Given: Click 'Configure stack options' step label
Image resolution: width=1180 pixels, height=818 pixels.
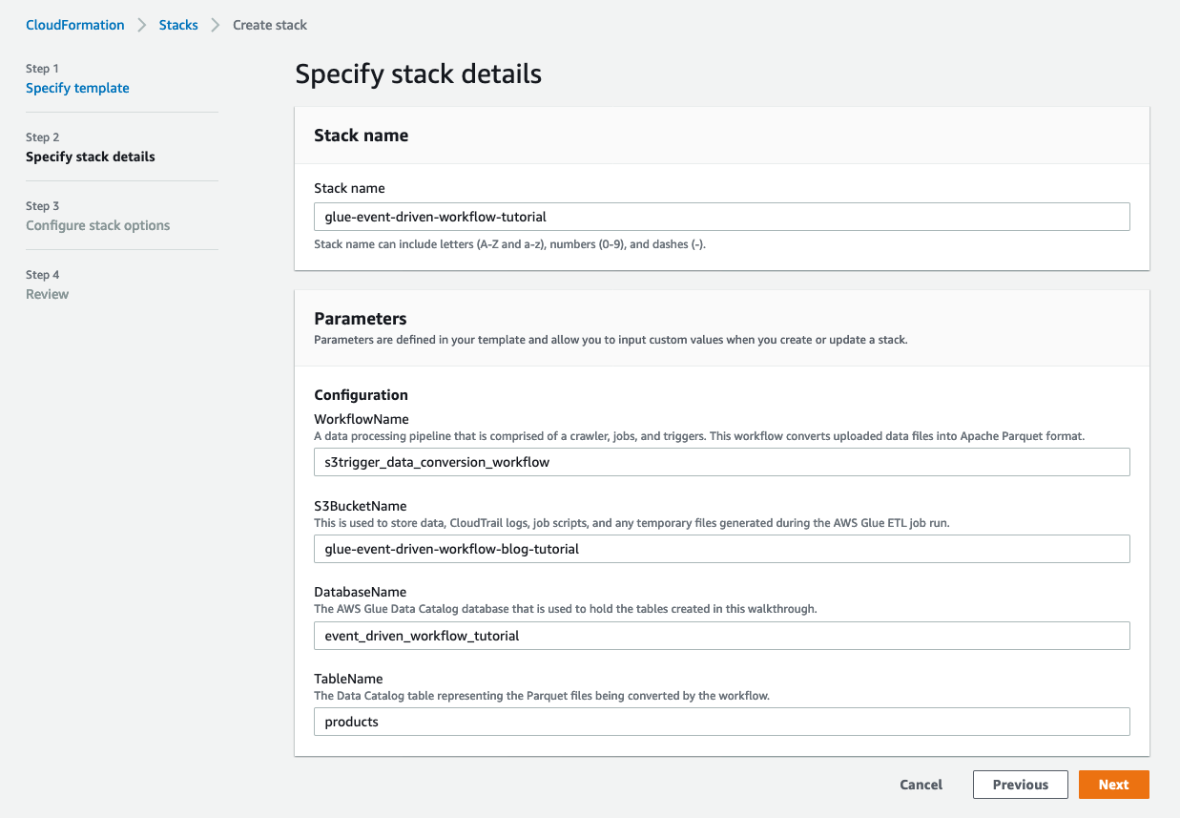Looking at the screenshot, I should [x=97, y=225].
